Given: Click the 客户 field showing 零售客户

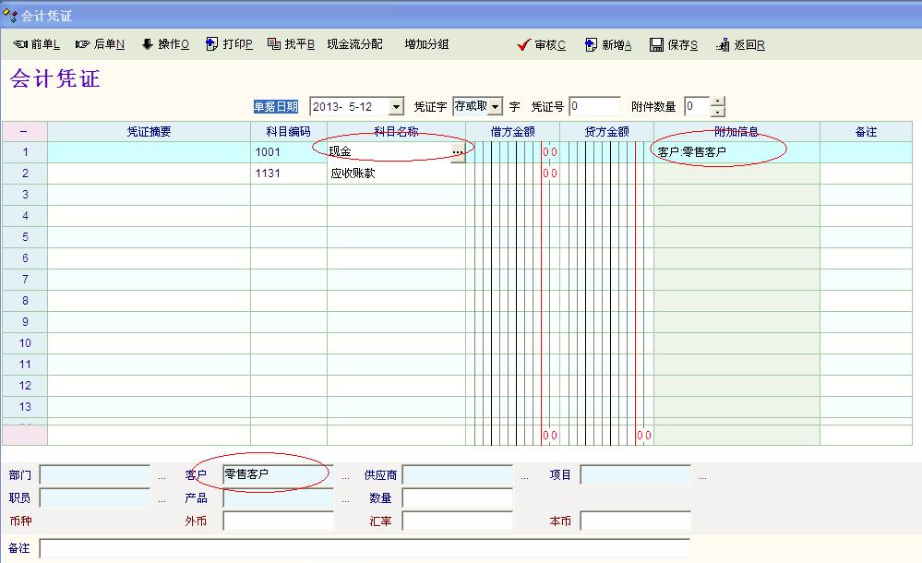Looking at the screenshot, I should tap(277, 474).
